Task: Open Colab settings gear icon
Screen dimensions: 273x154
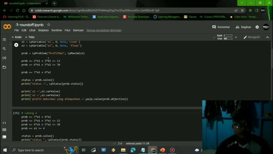Action: 257,27
